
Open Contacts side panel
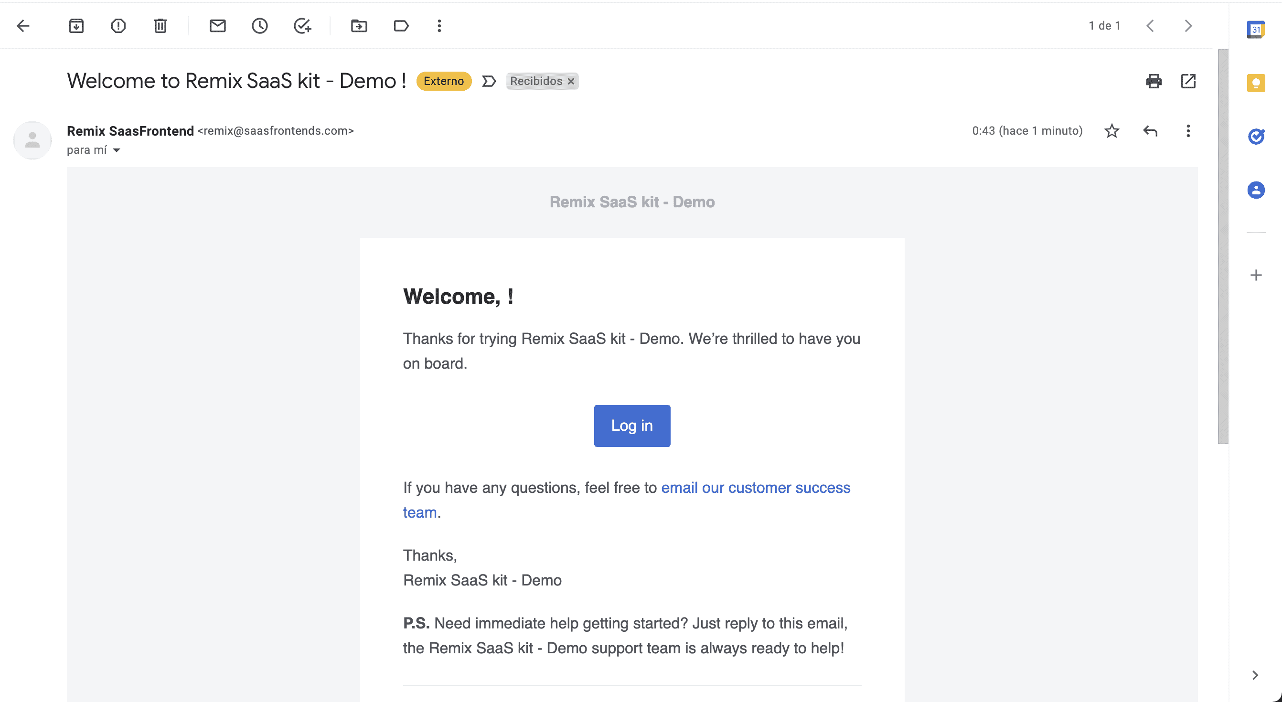click(x=1256, y=190)
